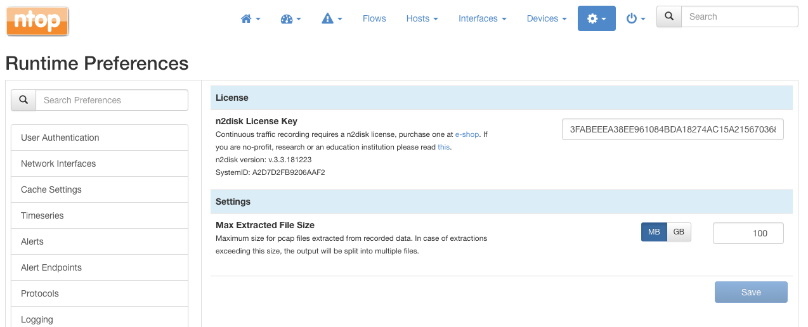
Task: Select Network Interfaces preferences
Action: [x=100, y=163]
